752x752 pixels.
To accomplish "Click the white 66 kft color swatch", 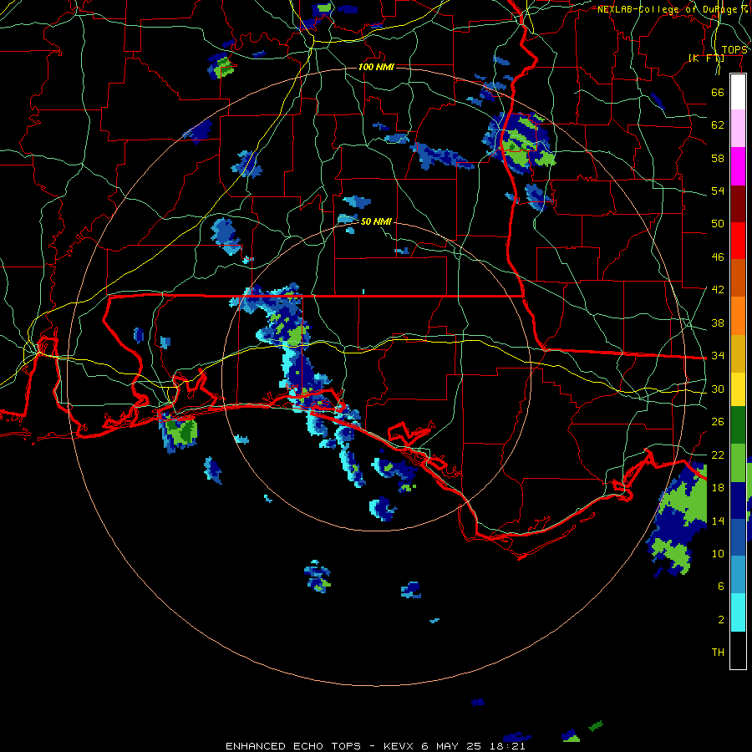I will (x=738, y=92).
